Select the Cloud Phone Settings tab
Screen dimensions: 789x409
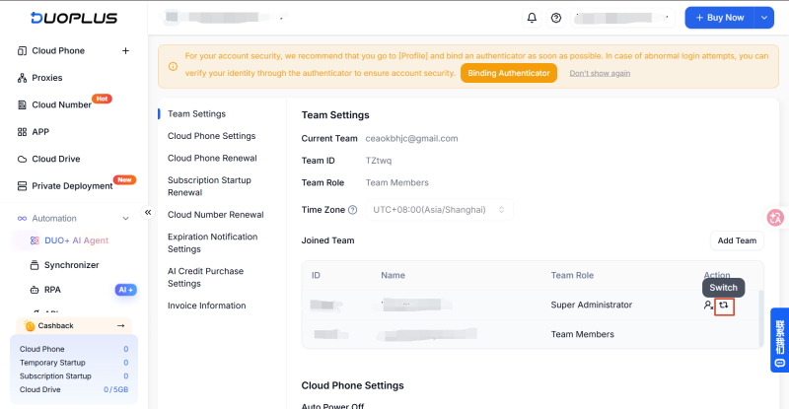coord(211,136)
